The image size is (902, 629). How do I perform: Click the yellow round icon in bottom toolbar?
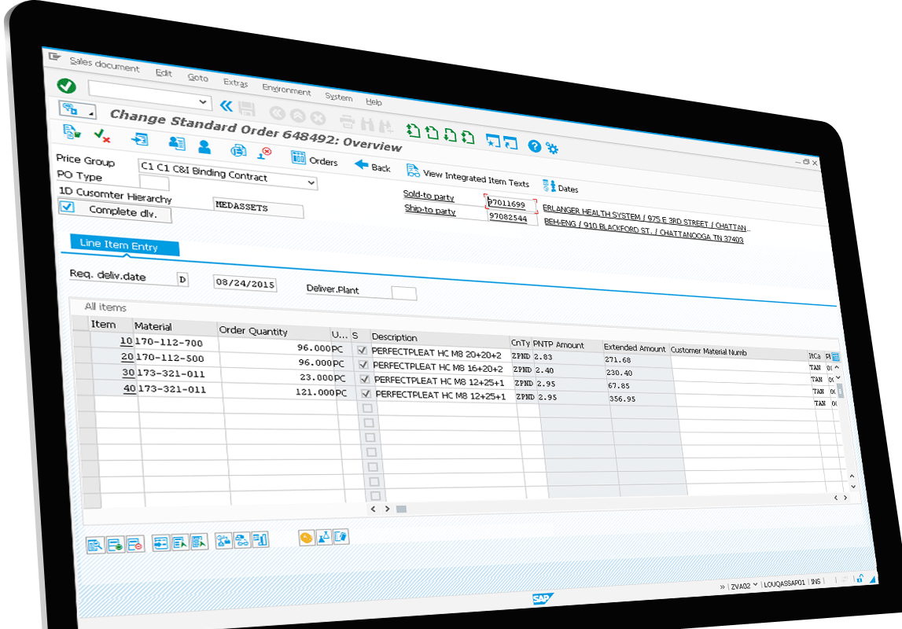306,538
